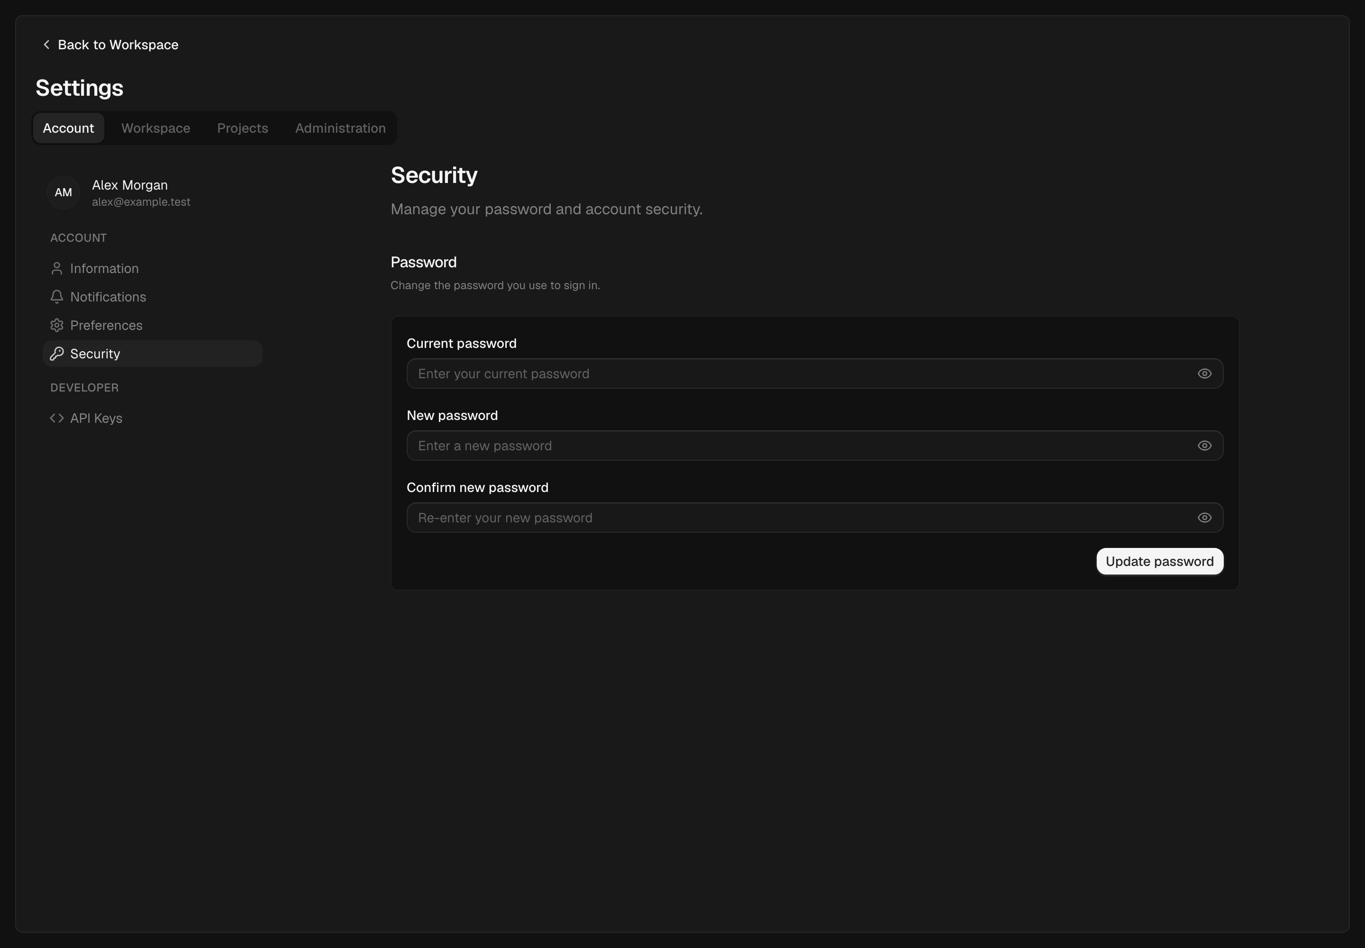Viewport: 1365px width, 948px height.
Task: Toggle visibility of the confirm new password field
Action: click(x=1204, y=517)
